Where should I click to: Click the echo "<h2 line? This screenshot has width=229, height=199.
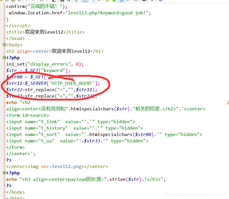[18, 102]
